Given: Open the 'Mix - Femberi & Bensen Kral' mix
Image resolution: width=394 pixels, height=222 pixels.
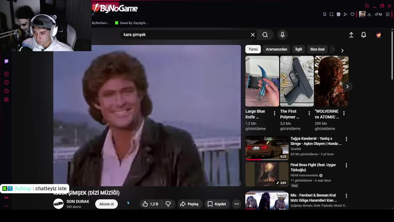Looking at the screenshot, I should point(314,198).
